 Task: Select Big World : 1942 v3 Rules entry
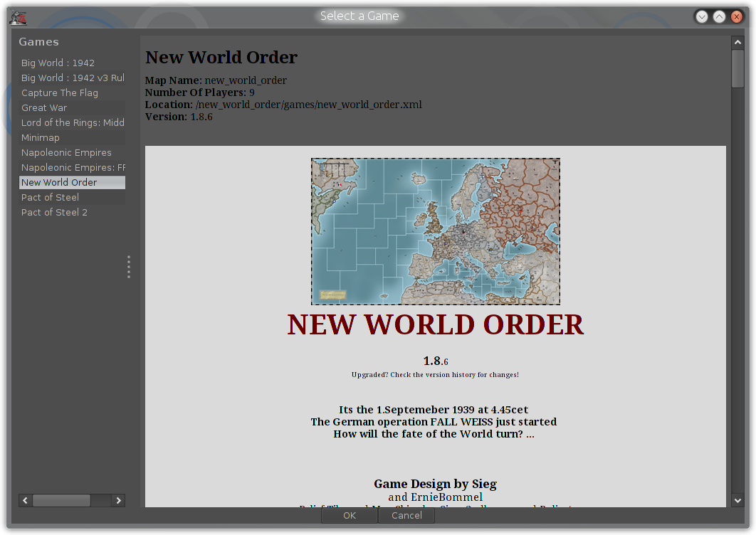tap(72, 78)
